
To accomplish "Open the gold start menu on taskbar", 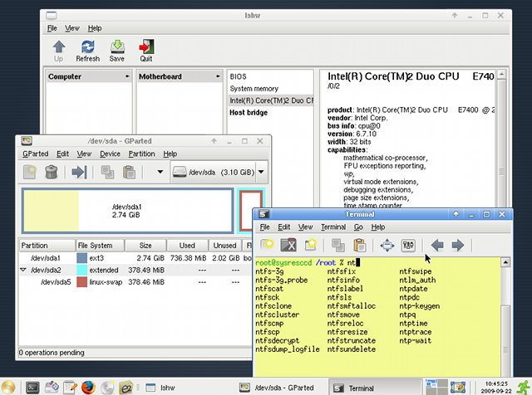I will 8,388.
